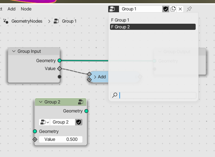Click Value output socket of Group Input
215x157 pixels.
59,69
